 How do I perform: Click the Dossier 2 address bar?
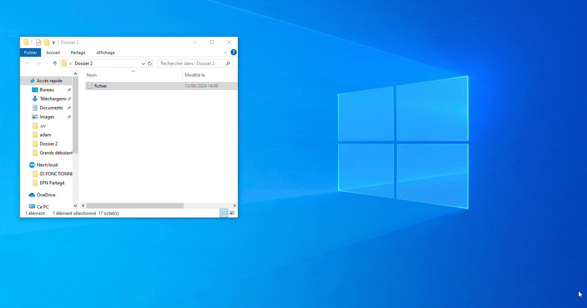tap(103, 63)
